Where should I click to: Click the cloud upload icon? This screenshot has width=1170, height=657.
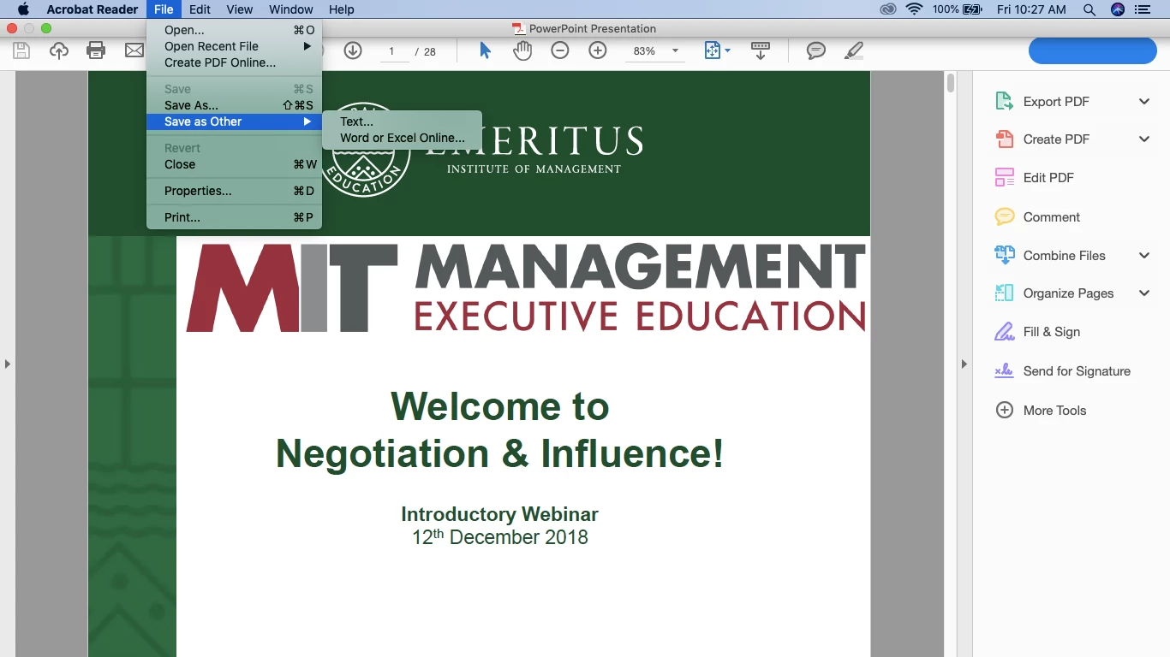(59, 50)
